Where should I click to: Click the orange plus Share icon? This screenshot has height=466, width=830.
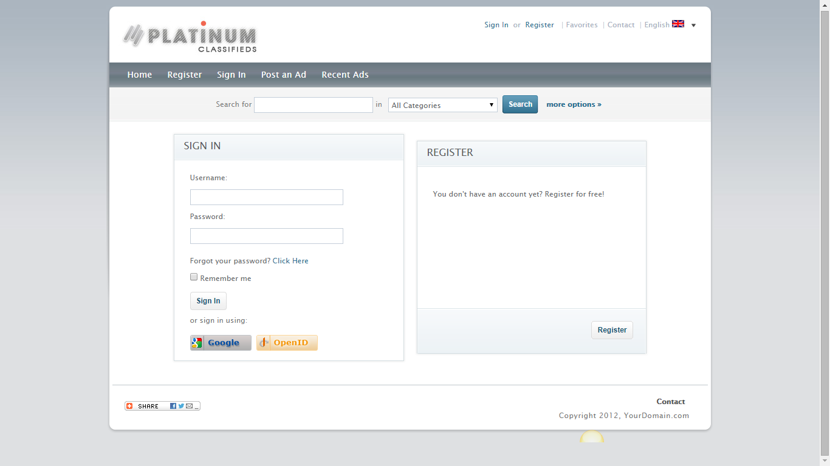pos(129,406)
